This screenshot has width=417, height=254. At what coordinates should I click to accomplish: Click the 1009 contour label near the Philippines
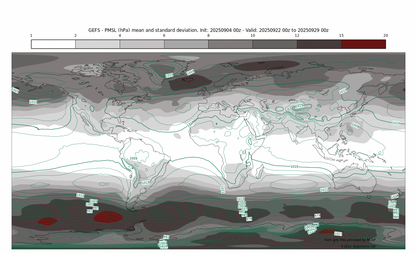click(x=355, y=126)
